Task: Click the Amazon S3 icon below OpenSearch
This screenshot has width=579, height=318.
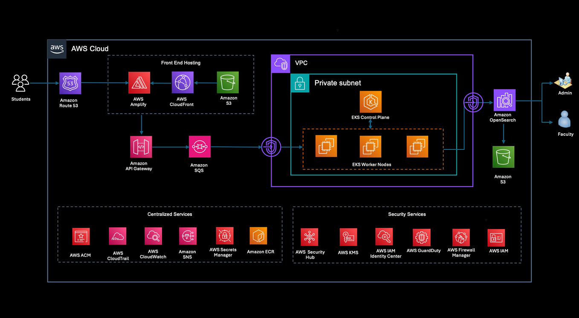Action: [x=503, y=157]
